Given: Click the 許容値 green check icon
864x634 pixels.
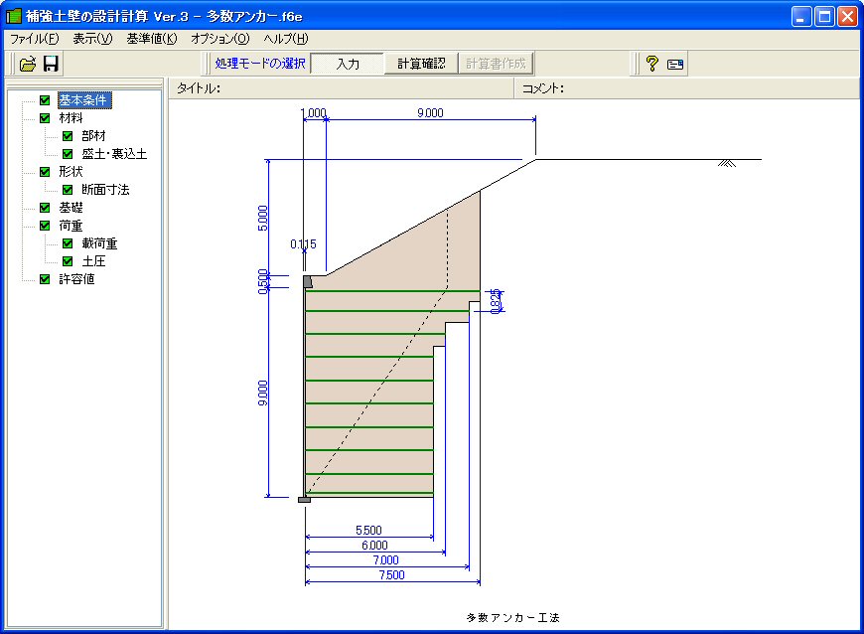Looking at the screenshot, I should pos(45,279).
